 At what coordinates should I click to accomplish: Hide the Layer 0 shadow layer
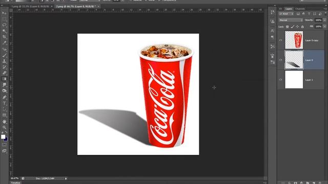click(280, 60)
